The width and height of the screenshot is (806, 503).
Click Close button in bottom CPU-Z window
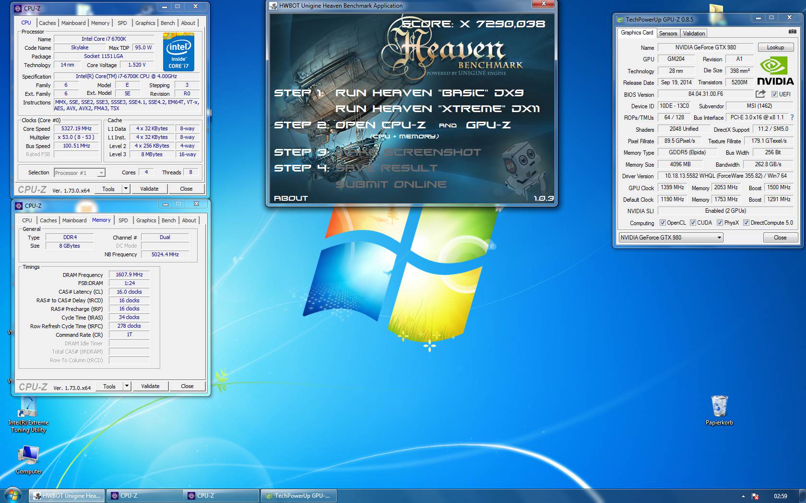coord(187,386)
